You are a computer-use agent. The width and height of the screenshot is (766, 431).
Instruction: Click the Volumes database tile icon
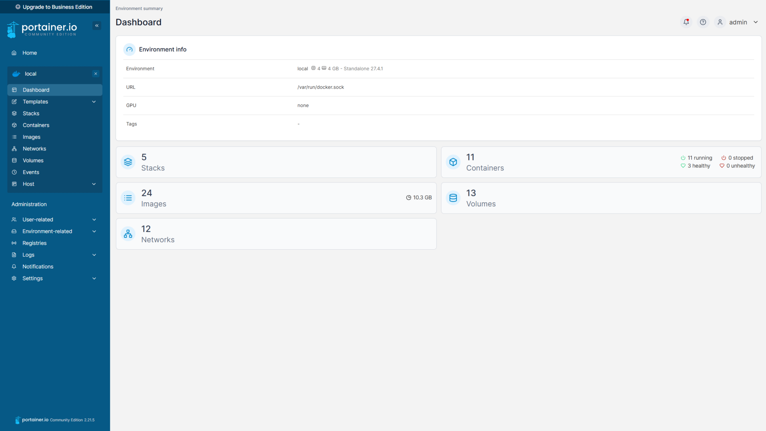(453, 198)
